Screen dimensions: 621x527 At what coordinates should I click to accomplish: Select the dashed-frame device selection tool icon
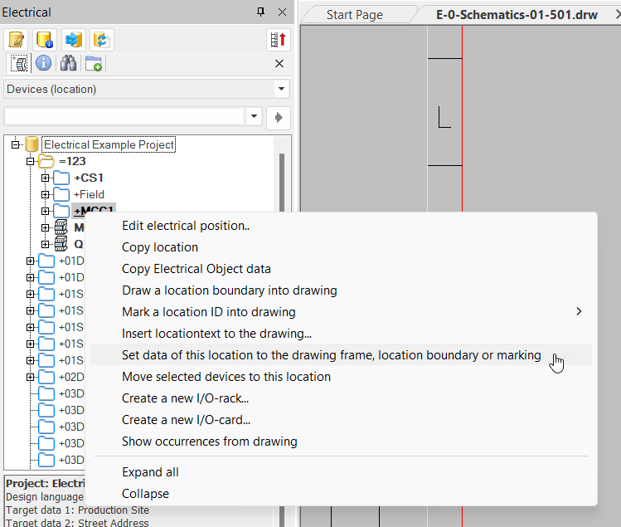(18, 63)
